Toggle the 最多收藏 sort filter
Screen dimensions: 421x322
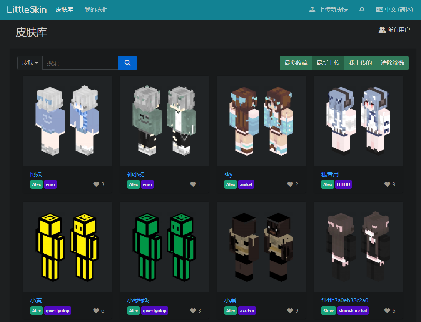[296, 63]
